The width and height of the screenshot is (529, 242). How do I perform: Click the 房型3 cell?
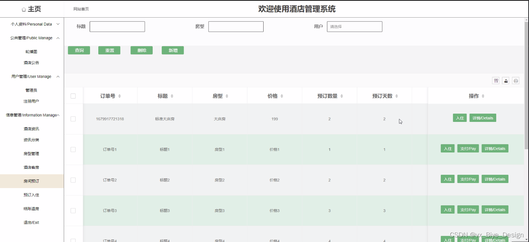(220, 211)
